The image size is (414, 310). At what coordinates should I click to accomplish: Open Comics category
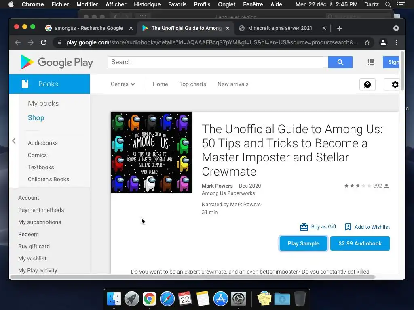click(37, 155)
